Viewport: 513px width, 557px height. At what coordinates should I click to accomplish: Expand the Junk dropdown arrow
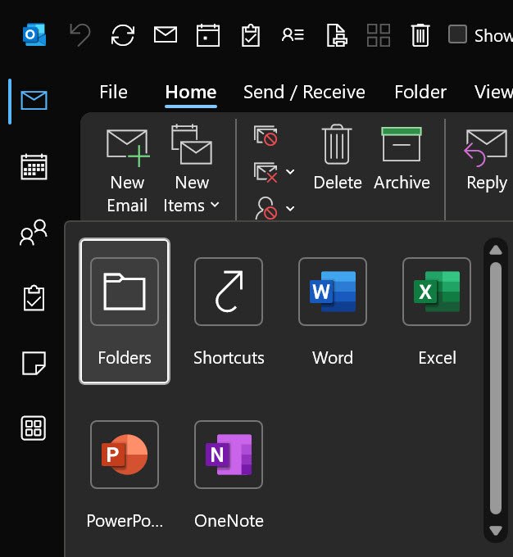click(x=290, y=208)
